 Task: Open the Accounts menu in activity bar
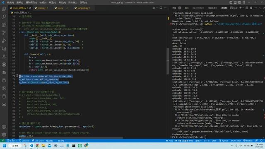pyautogui.click(x=4, y=127)
